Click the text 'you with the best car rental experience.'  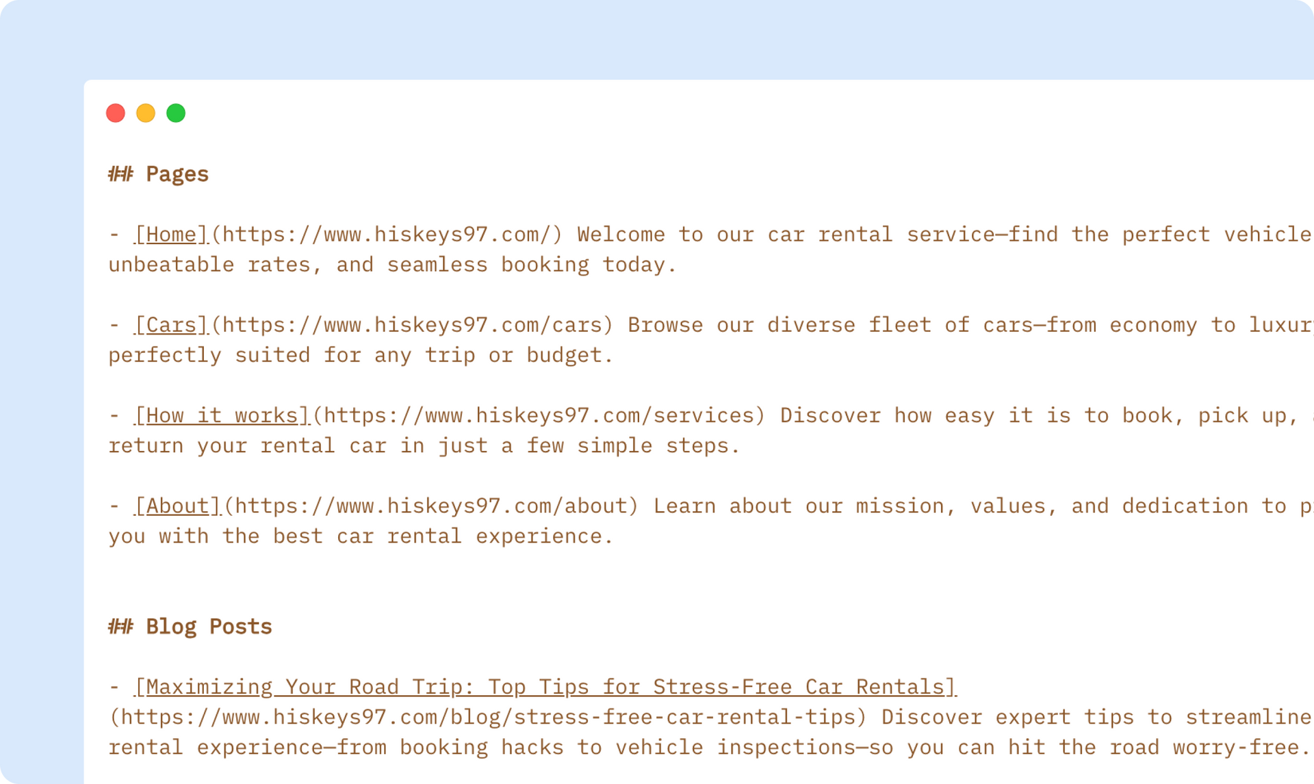(x=361, y=536)
